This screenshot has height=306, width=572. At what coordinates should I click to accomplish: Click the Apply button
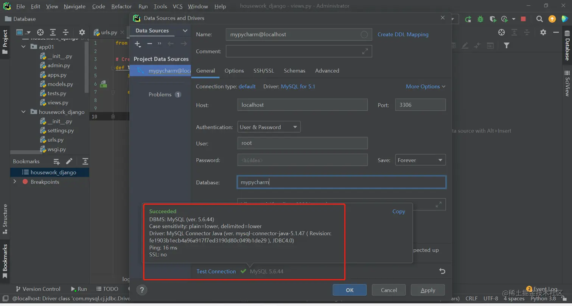[428, 290]
